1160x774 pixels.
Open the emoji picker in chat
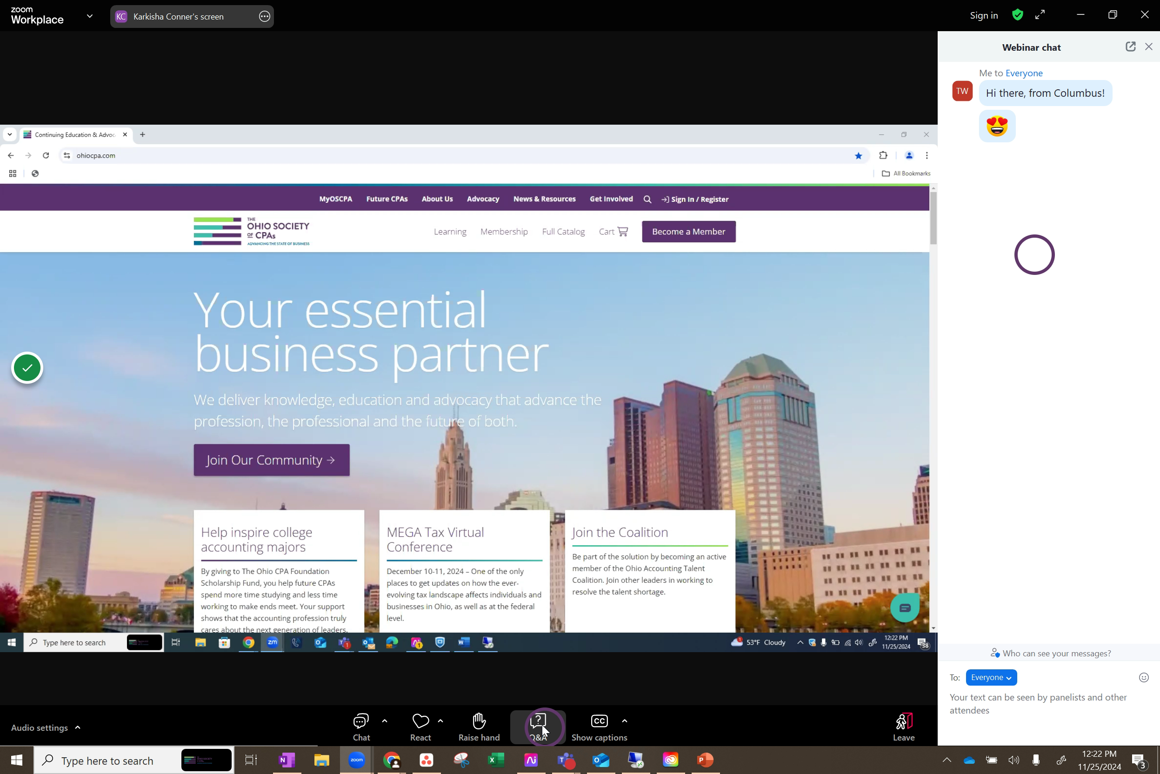coord(1144,678)
